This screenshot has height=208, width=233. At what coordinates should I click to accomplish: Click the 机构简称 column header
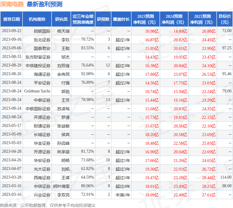click(37, 19)
